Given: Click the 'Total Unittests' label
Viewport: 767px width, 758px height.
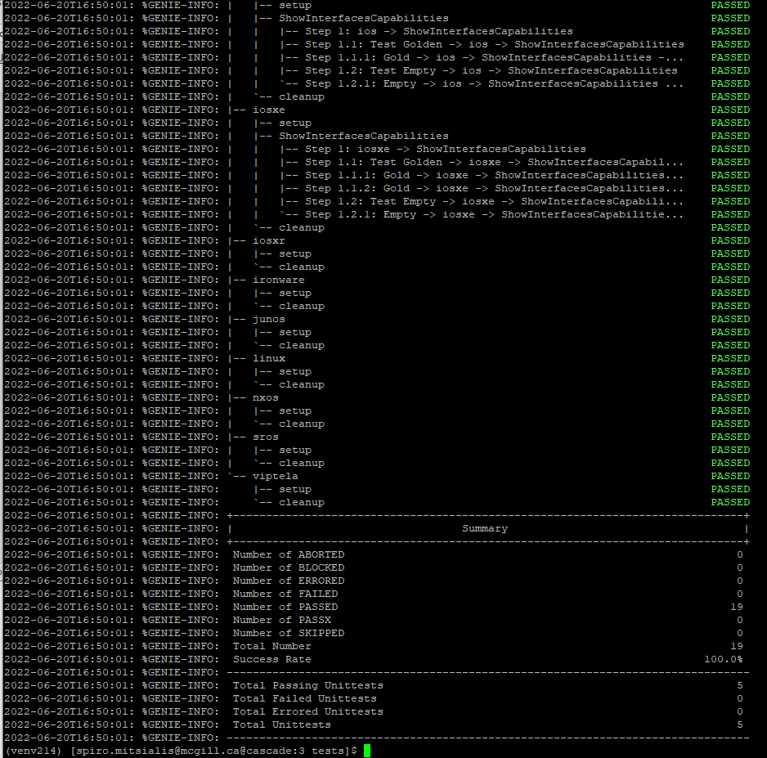Looking at the screenshot, I should tap(282, 724).
